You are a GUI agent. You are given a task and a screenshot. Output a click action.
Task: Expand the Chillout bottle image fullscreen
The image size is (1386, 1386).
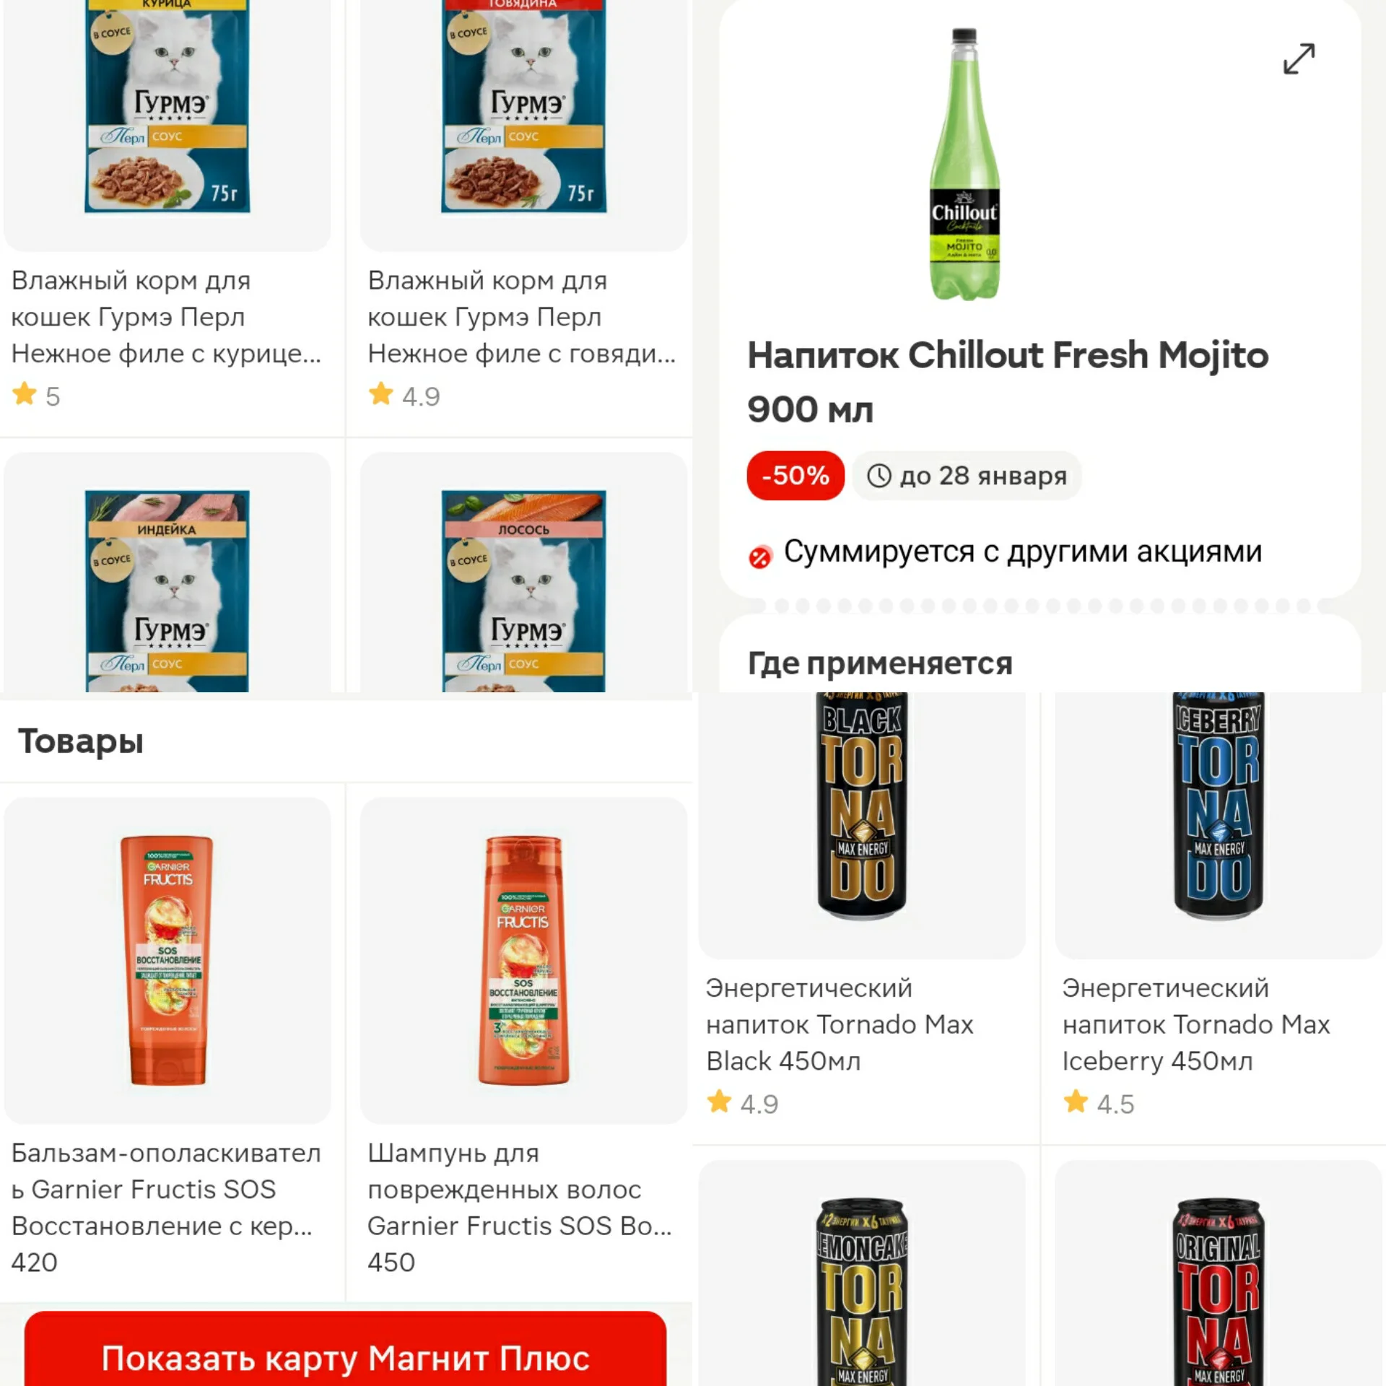pyautogui.click(x=1299, y=58)
